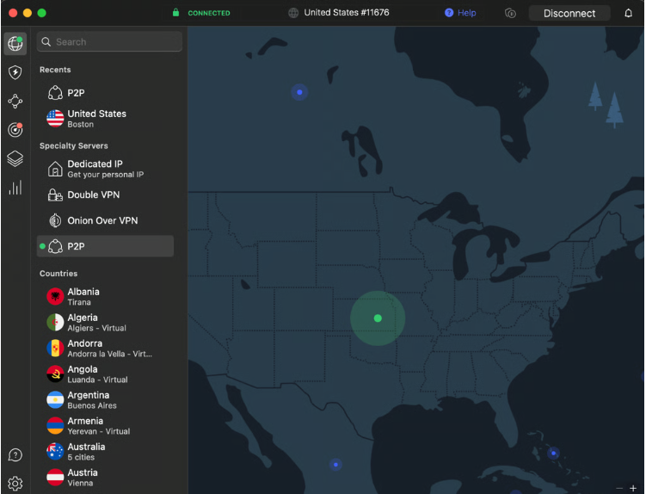The width and height of the screenshot is (646, 494).
Task: Open Dark Web Monitor target icon
Action: pyautogui.click(x=15, y=129)
